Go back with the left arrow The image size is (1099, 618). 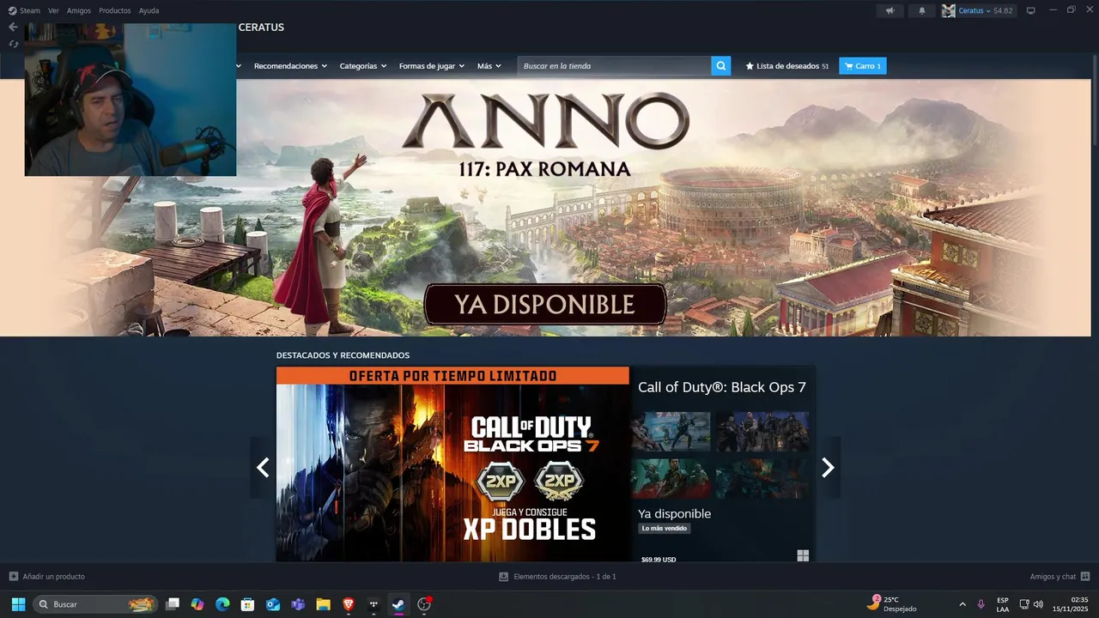tap(13, 27)
